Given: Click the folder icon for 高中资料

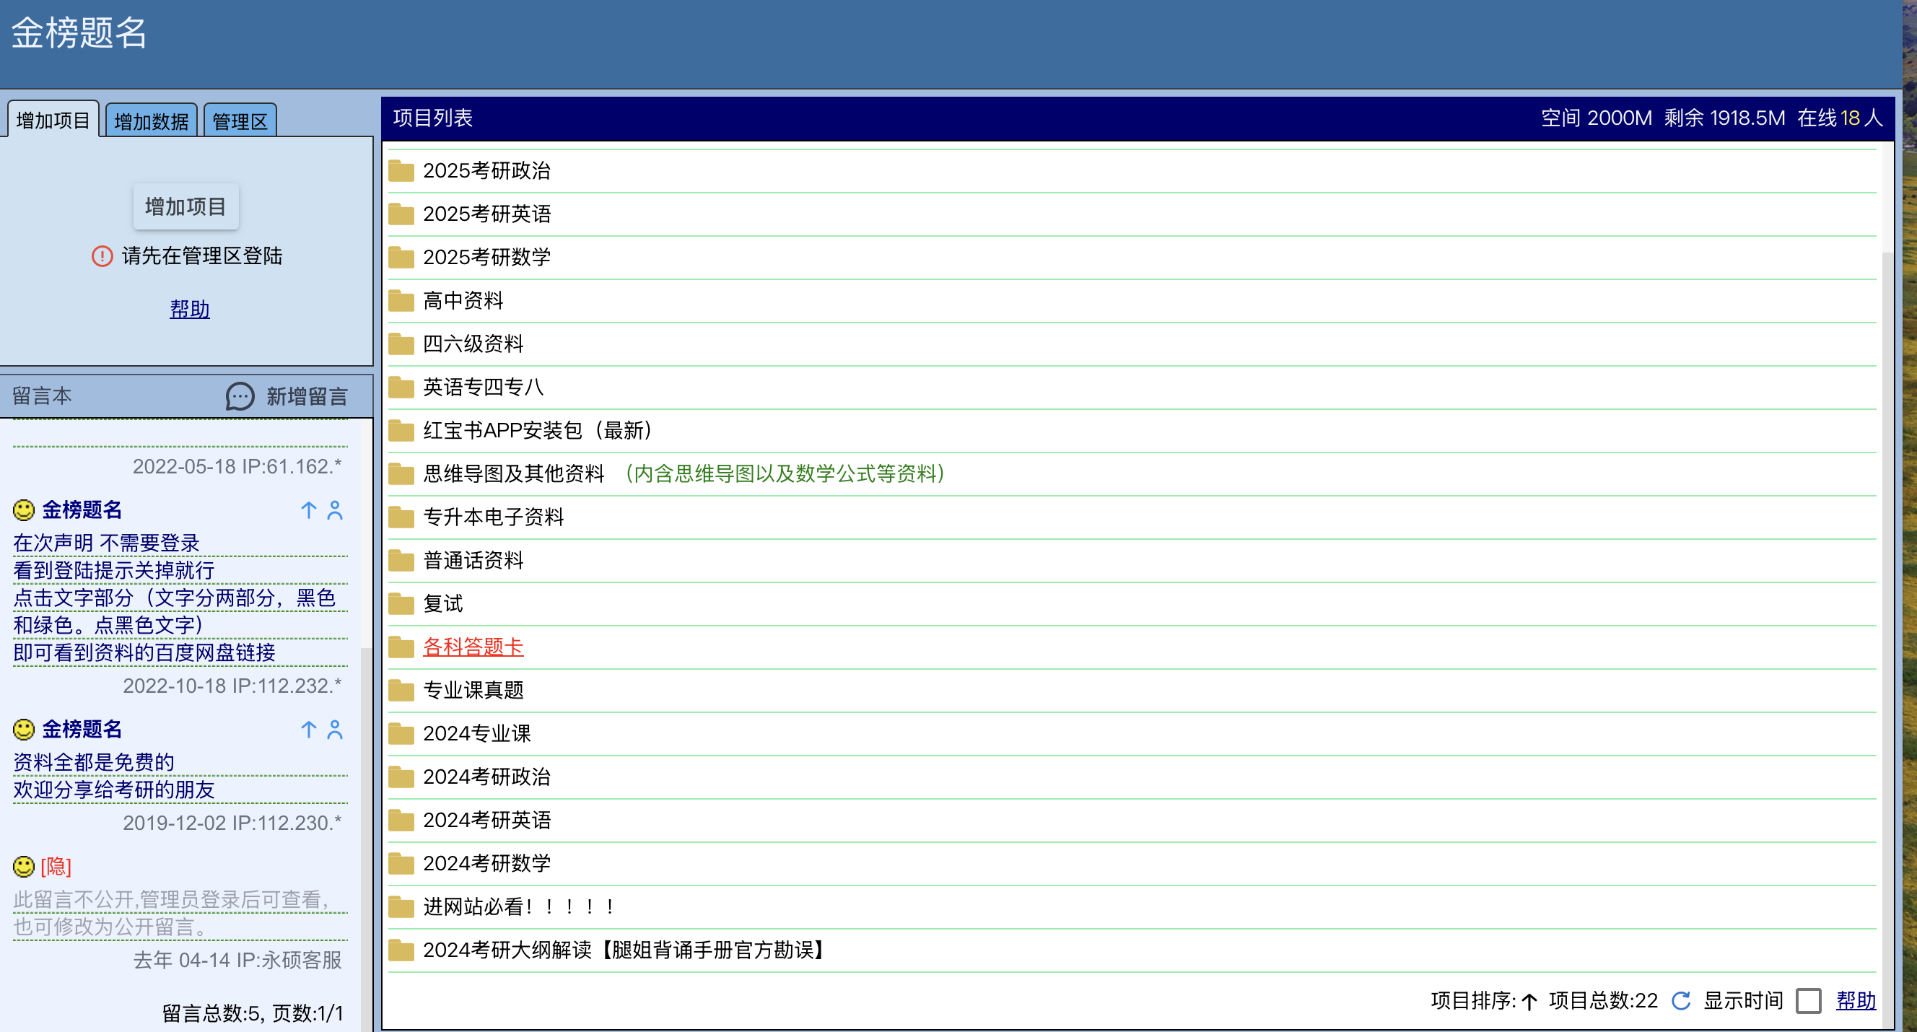Looking at the screenshot, I should pyautogui.click(x=401, y=301).
